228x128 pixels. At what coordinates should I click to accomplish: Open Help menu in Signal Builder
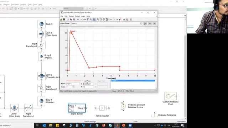coord(88,16)
